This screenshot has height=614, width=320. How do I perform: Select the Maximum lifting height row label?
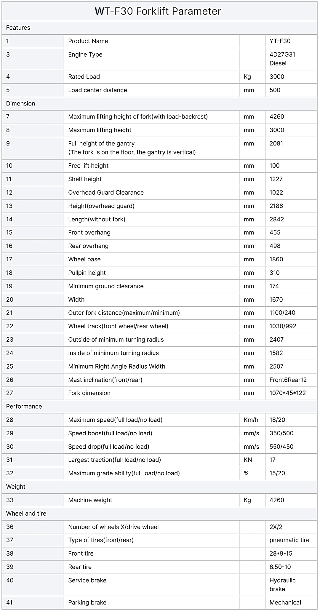coord(100,130)
